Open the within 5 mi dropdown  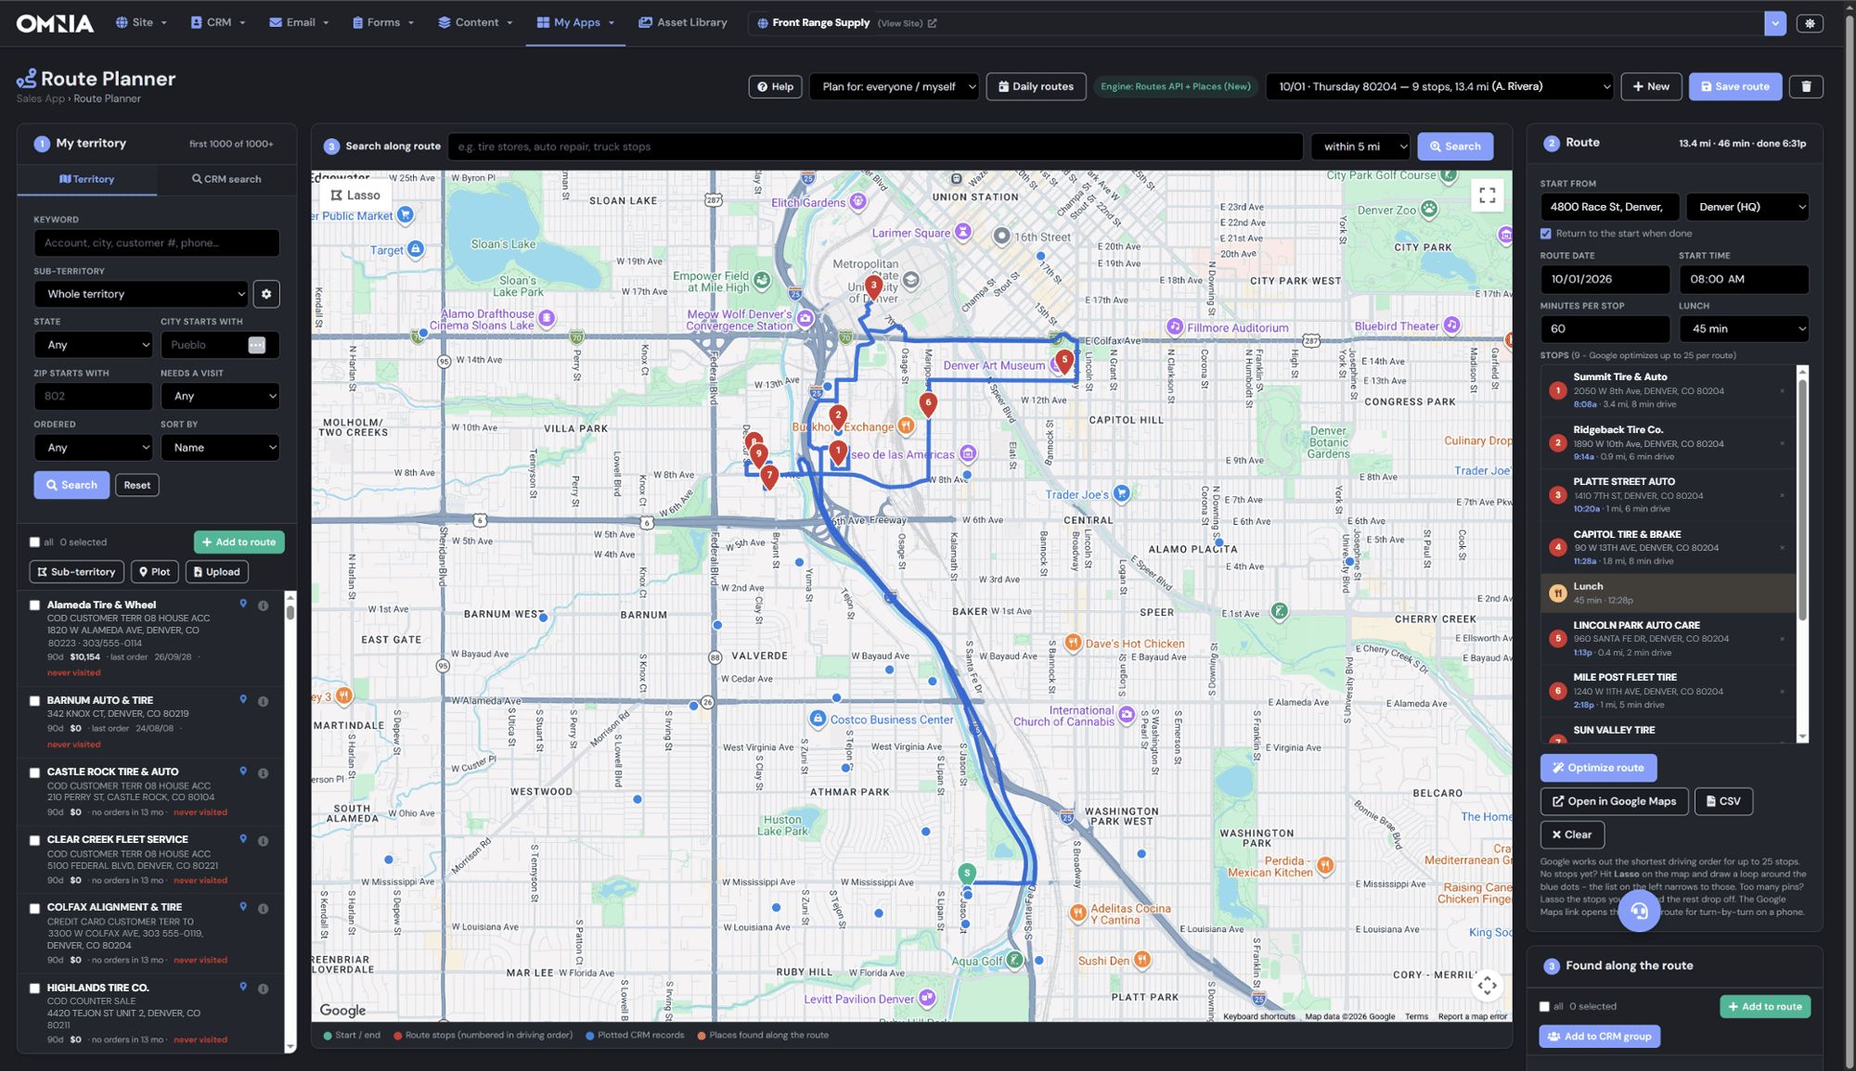coord(1360,147)
